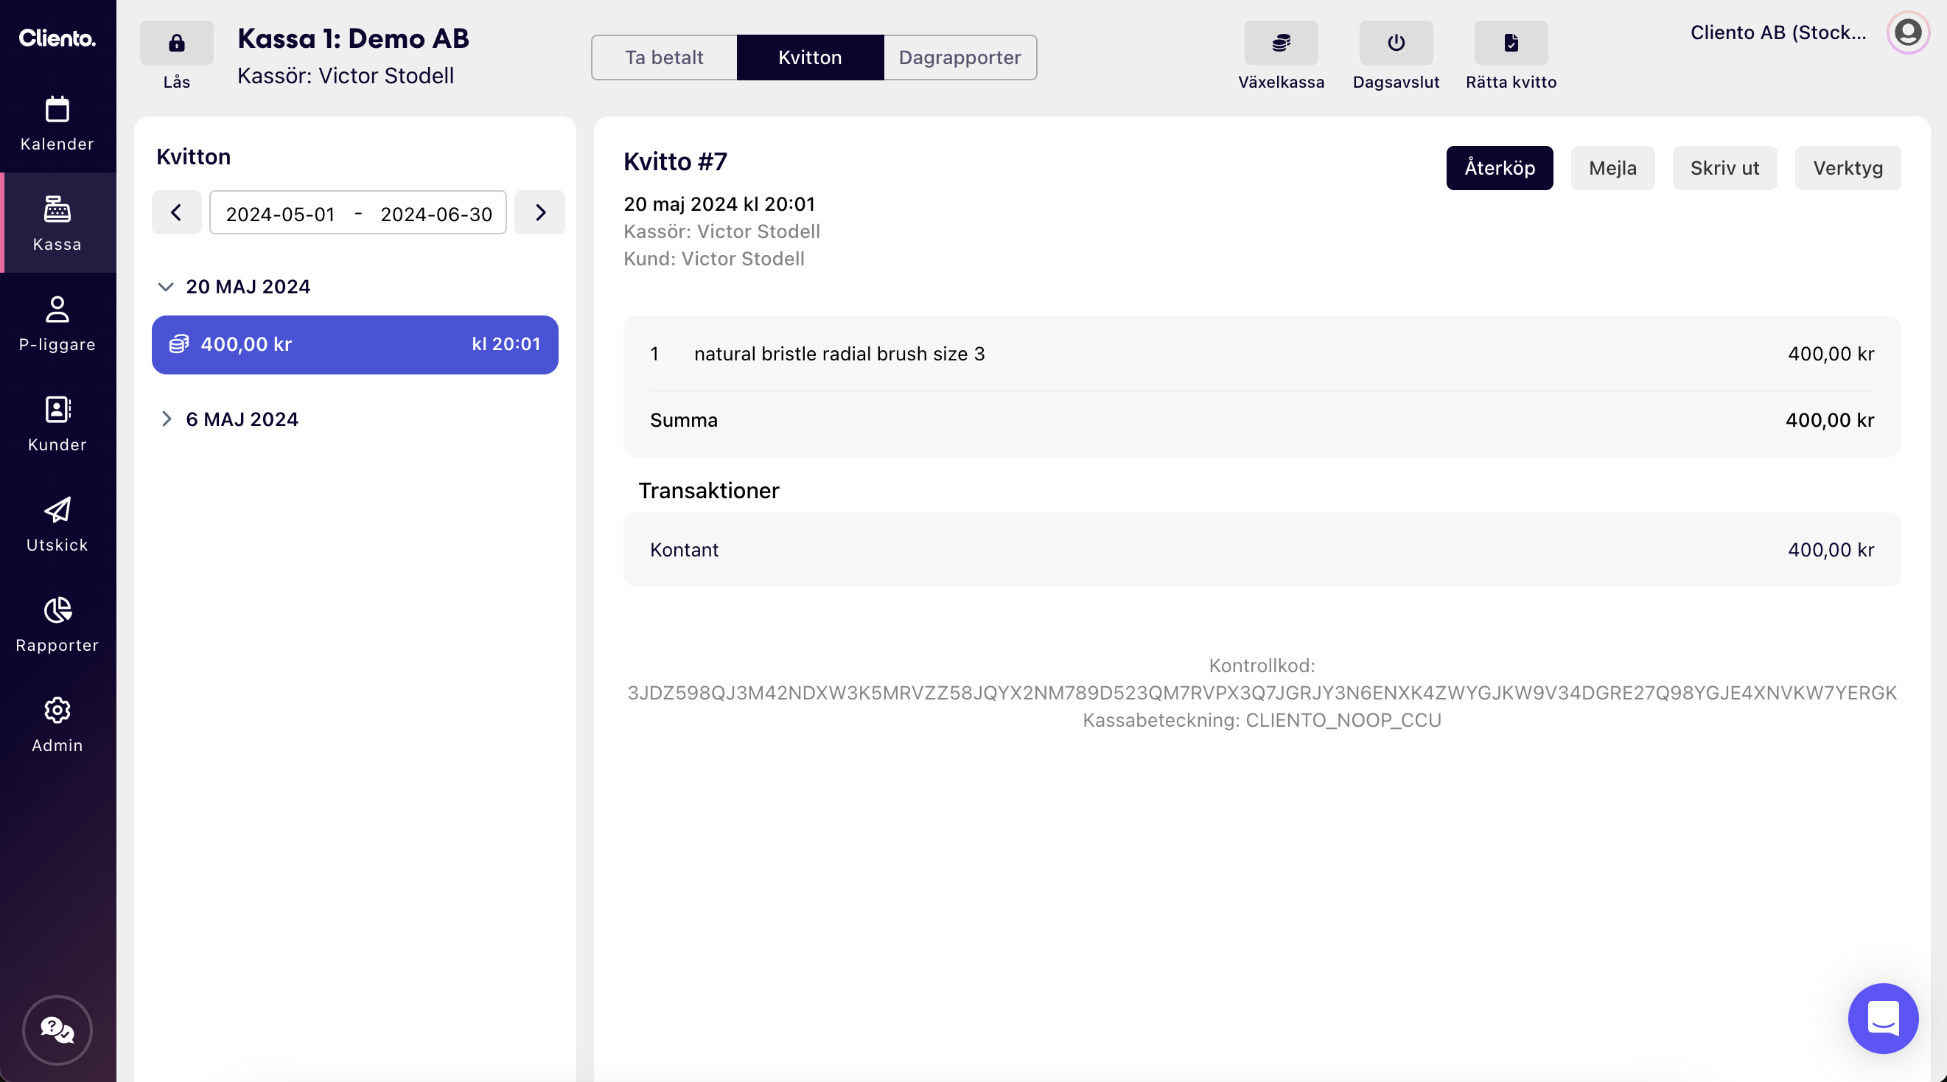Open the Verktyg tools menu

click(1847, 168)
